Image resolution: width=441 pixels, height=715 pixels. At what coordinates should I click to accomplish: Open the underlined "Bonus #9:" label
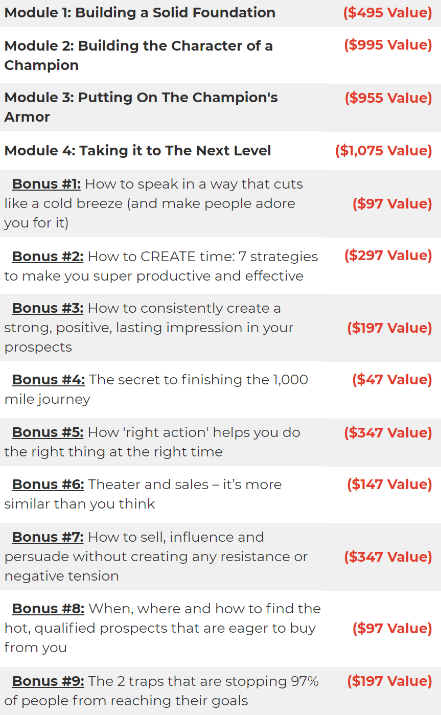pos(48,681)
